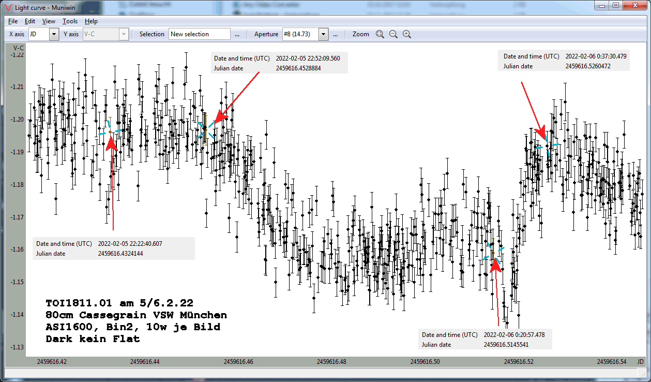Click the New selection input field
This screenshot has height=382, width=651.
click(199, 34)
